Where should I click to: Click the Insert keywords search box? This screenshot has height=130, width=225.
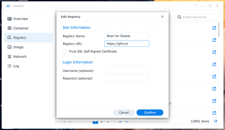198,17
